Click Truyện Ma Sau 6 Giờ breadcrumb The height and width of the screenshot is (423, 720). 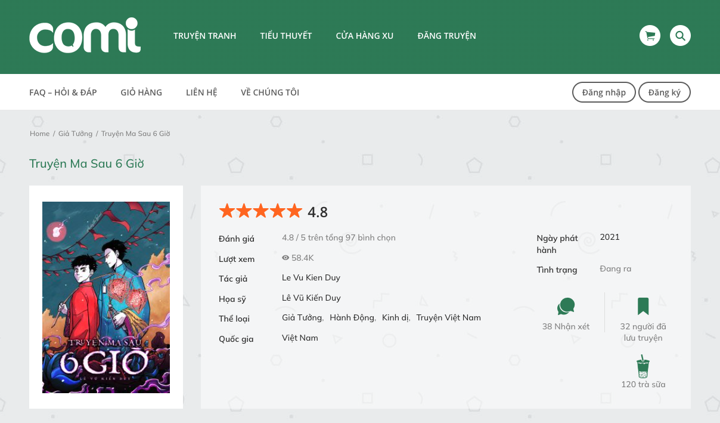coord(136,134)
